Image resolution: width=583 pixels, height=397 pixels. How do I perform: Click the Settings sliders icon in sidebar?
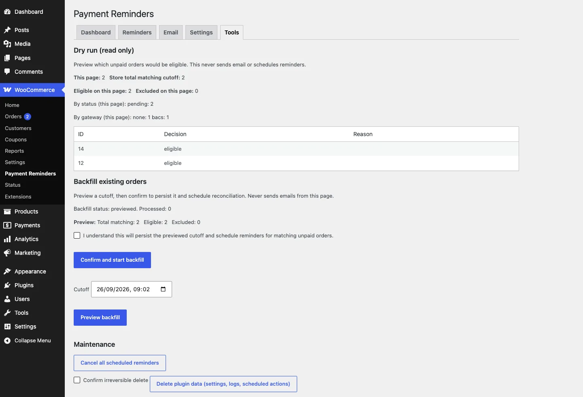tap(7, 327)
